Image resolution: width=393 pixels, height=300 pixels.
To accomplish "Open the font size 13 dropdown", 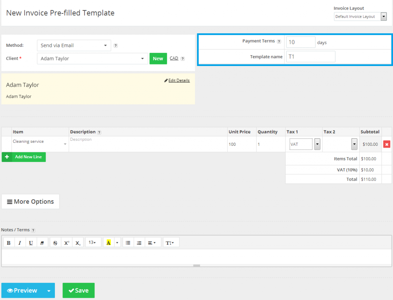I will pos(92,242).
